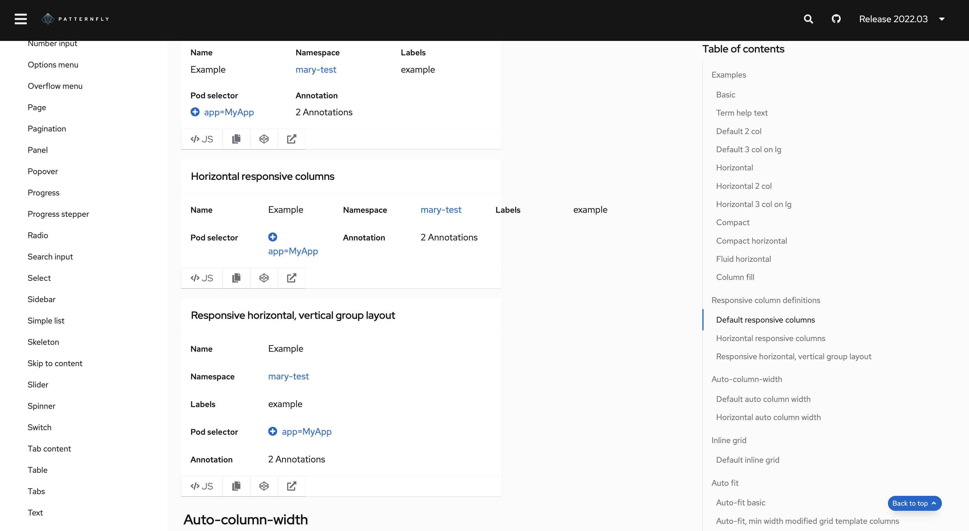Open the GitHub repository icon

click(836, 19)
